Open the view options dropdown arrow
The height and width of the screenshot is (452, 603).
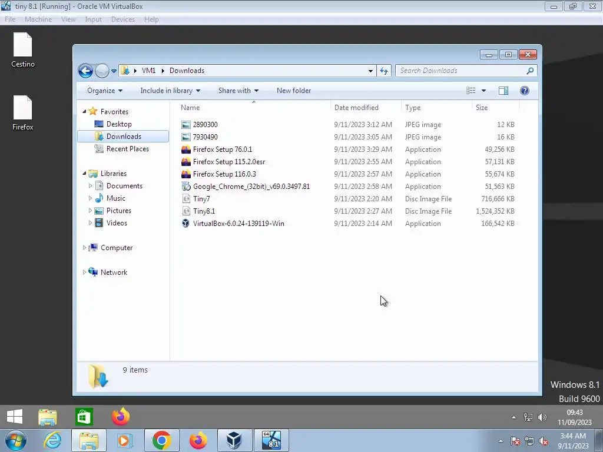(x=484, y=91)
